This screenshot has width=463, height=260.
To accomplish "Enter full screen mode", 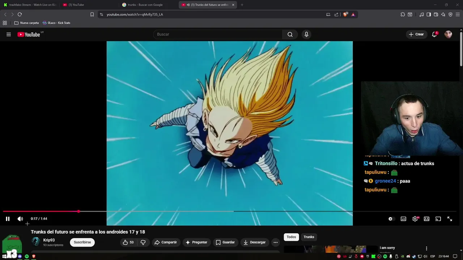I will tap(450, 219).
